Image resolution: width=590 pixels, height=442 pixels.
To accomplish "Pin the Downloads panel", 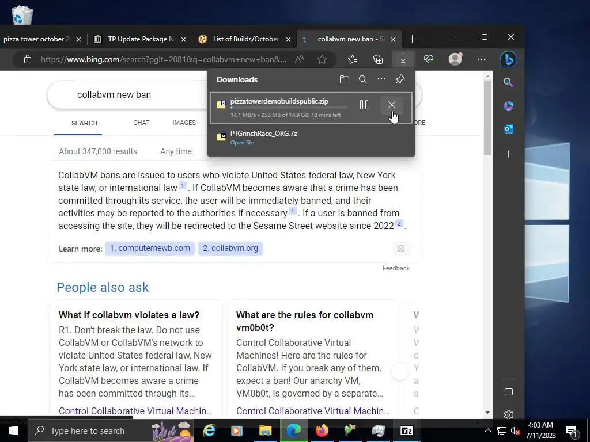I will point(400,79).
